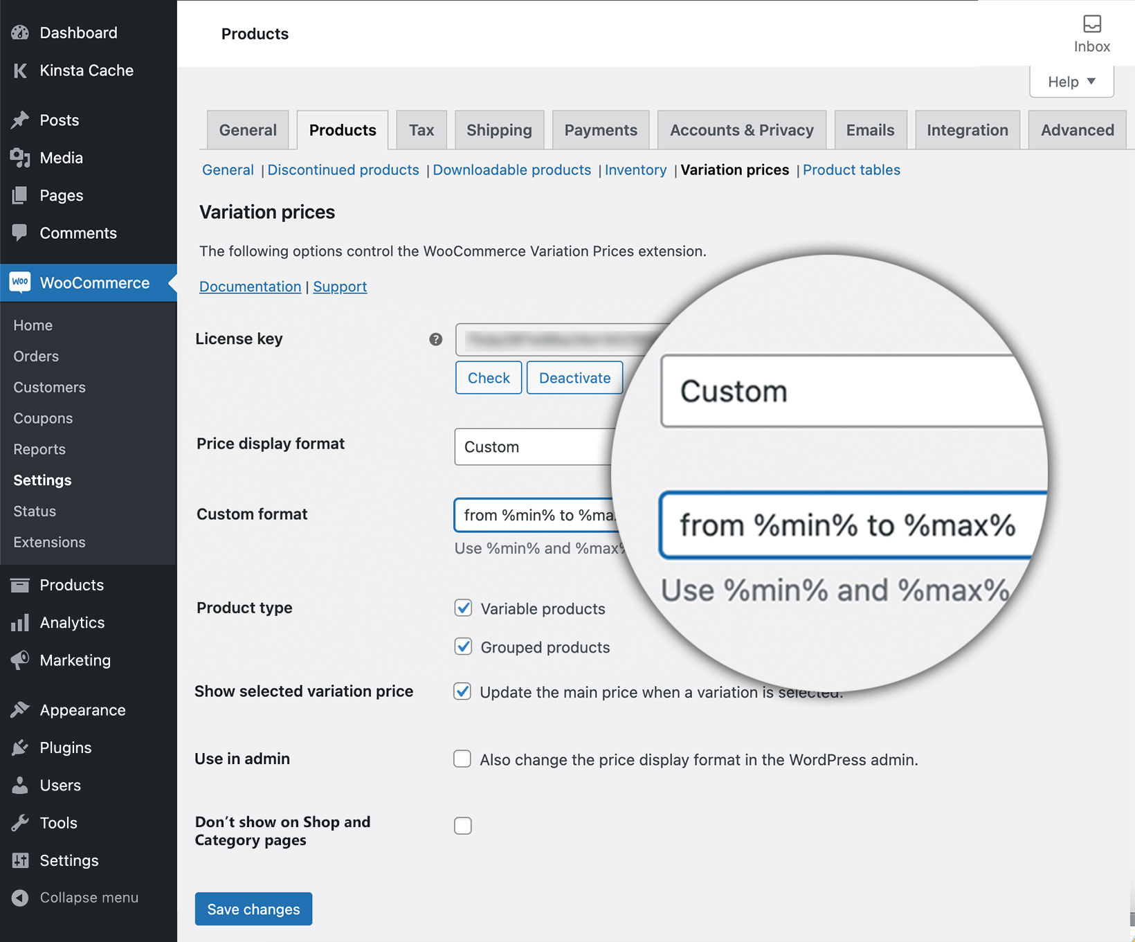
Task: Go to the Emails tab
Action: (871, 130)
